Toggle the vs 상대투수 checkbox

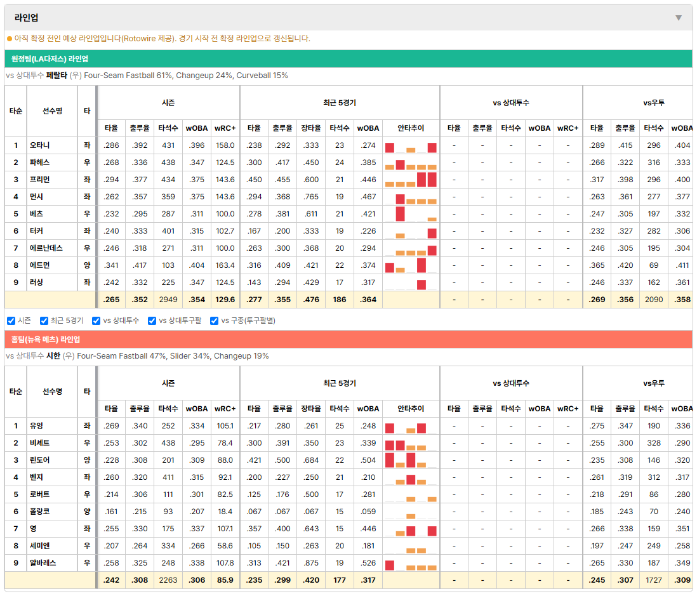(96, 321)
